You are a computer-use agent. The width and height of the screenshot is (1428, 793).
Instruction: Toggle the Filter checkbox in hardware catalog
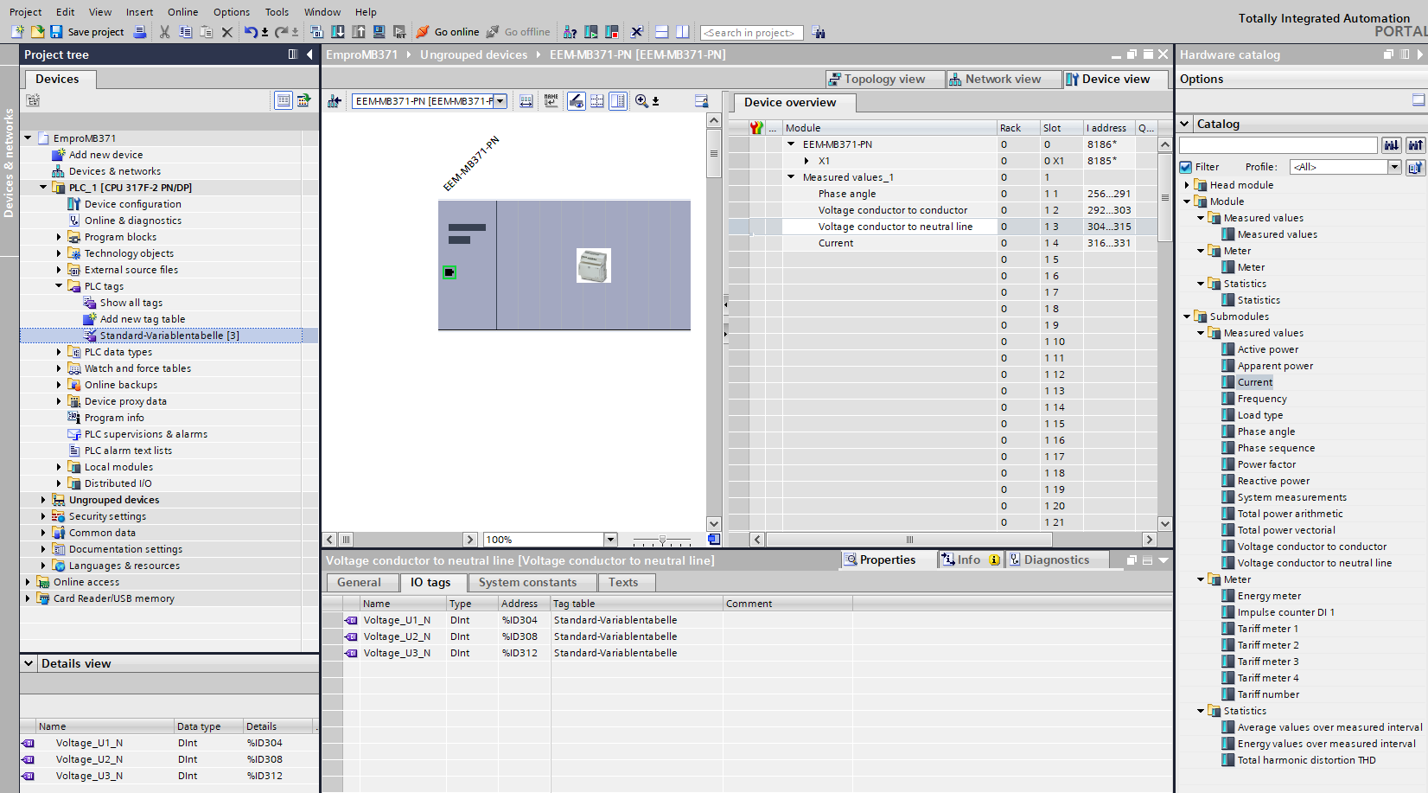1186,167
